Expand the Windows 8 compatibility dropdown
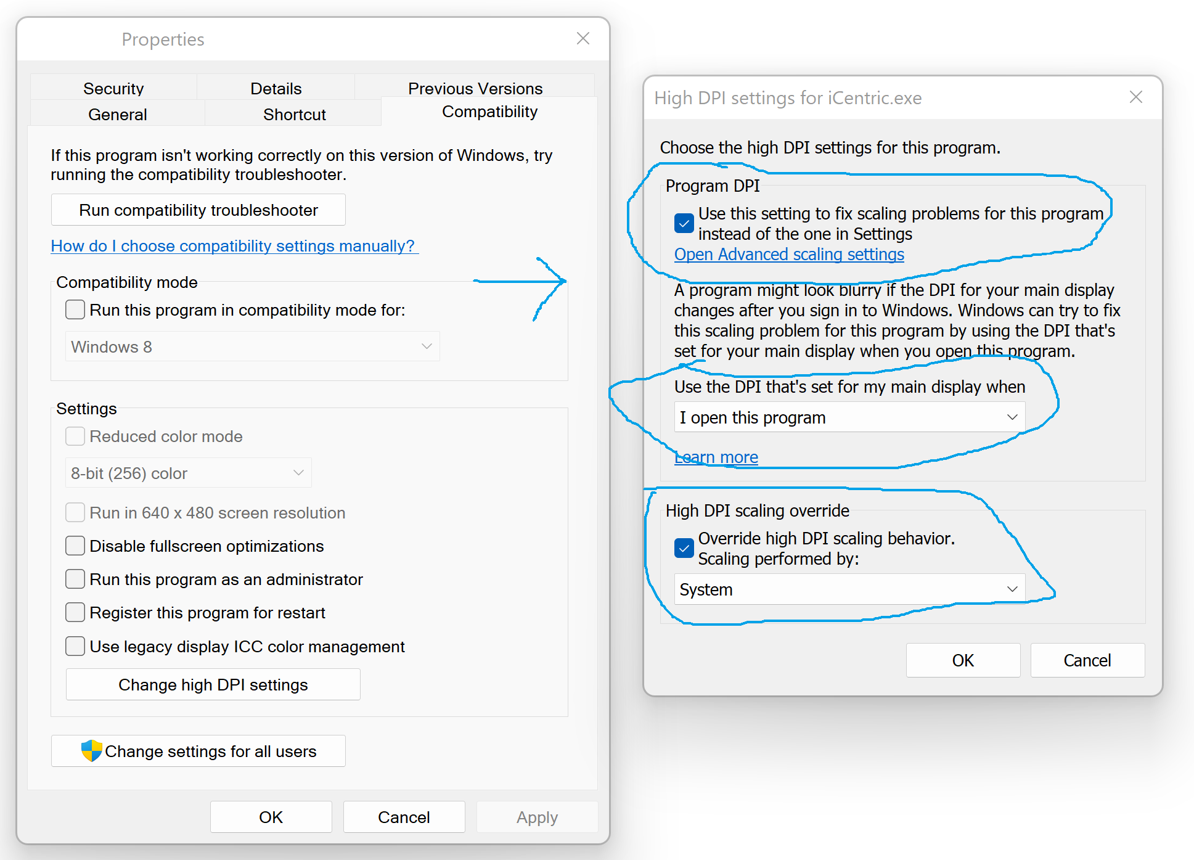Viewport: 1194px width, 860px height. tap(251, 346)
